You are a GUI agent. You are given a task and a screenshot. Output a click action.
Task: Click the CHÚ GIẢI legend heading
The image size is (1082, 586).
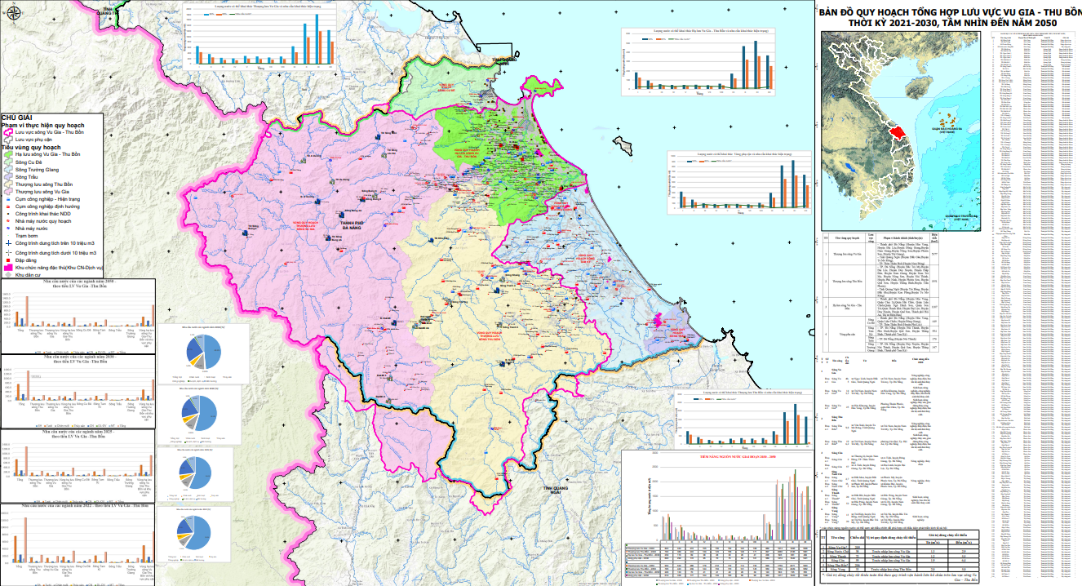[x=16, y=118]
